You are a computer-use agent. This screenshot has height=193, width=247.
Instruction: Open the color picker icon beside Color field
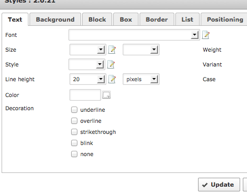[106, 95]
